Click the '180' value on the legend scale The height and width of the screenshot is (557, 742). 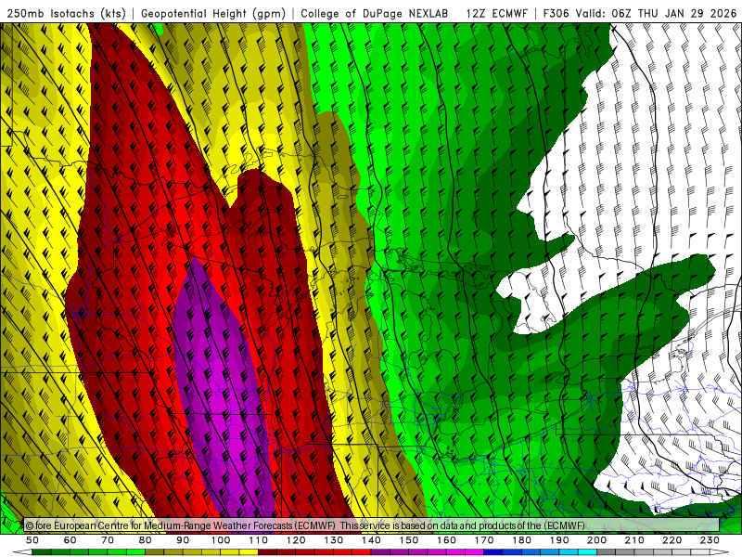coord(521,540)
